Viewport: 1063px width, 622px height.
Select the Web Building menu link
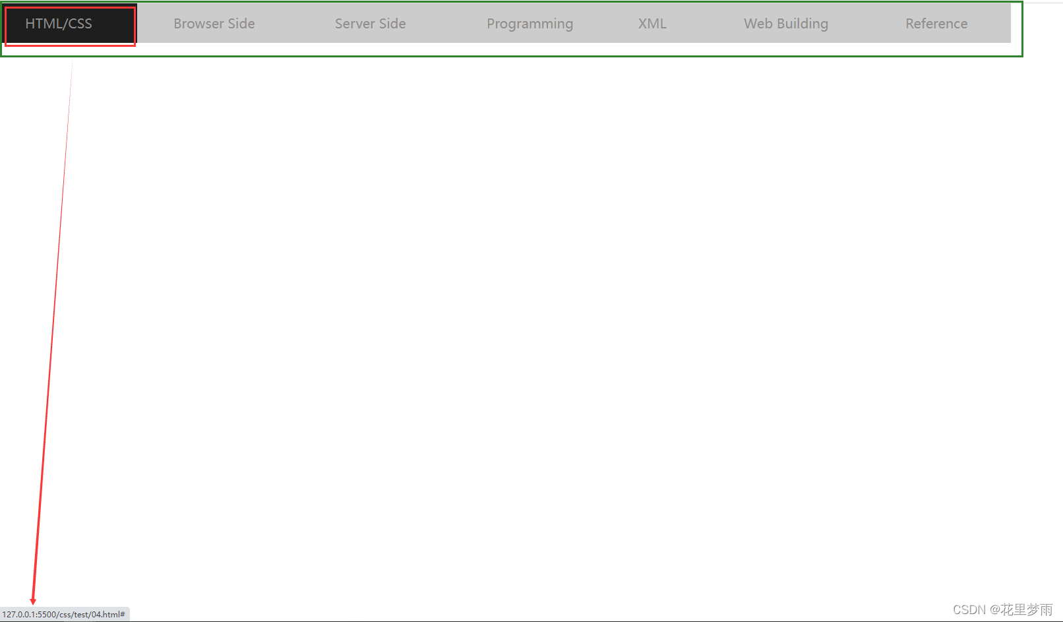pyautogui.click(x=786, y=24)
